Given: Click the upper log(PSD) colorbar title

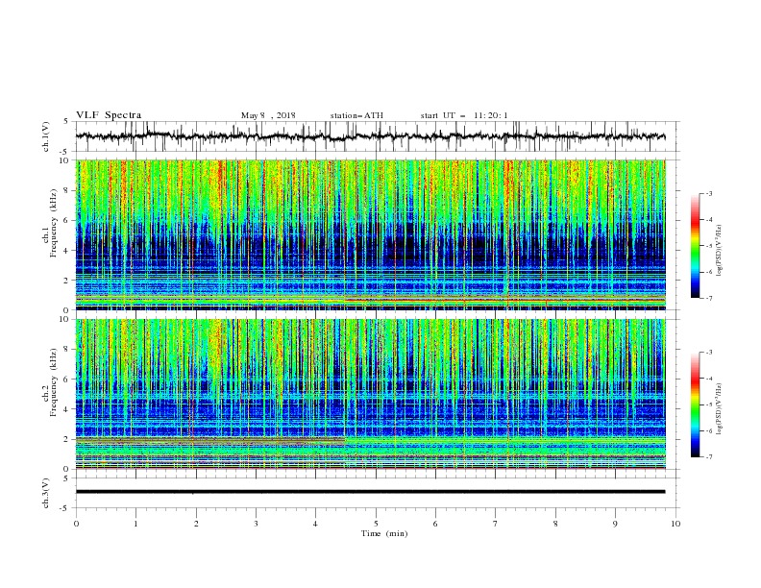Looking at the screenshot, I should click(719, 251).
